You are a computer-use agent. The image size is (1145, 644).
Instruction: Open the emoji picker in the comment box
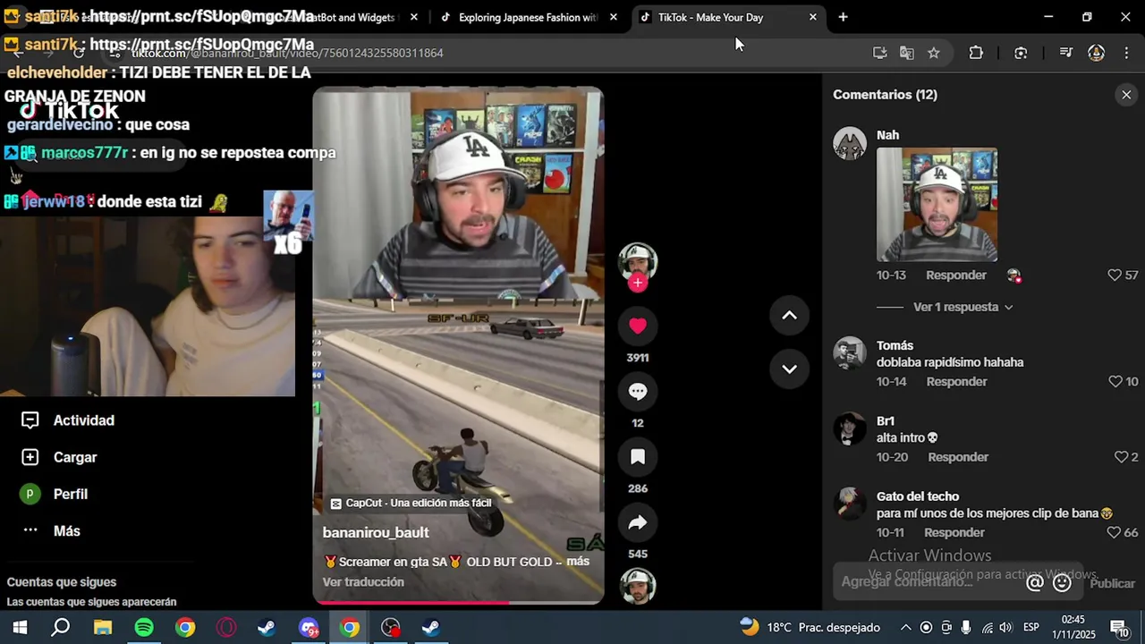[1062, 583]
